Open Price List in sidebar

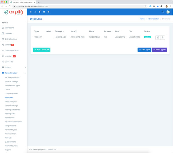(x=8, y=138)
